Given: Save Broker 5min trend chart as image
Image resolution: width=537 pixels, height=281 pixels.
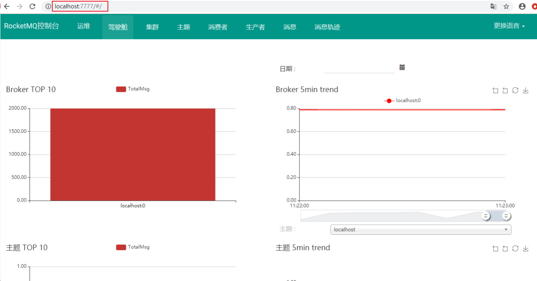Looking at the screenshot, I should click(525, 91).
